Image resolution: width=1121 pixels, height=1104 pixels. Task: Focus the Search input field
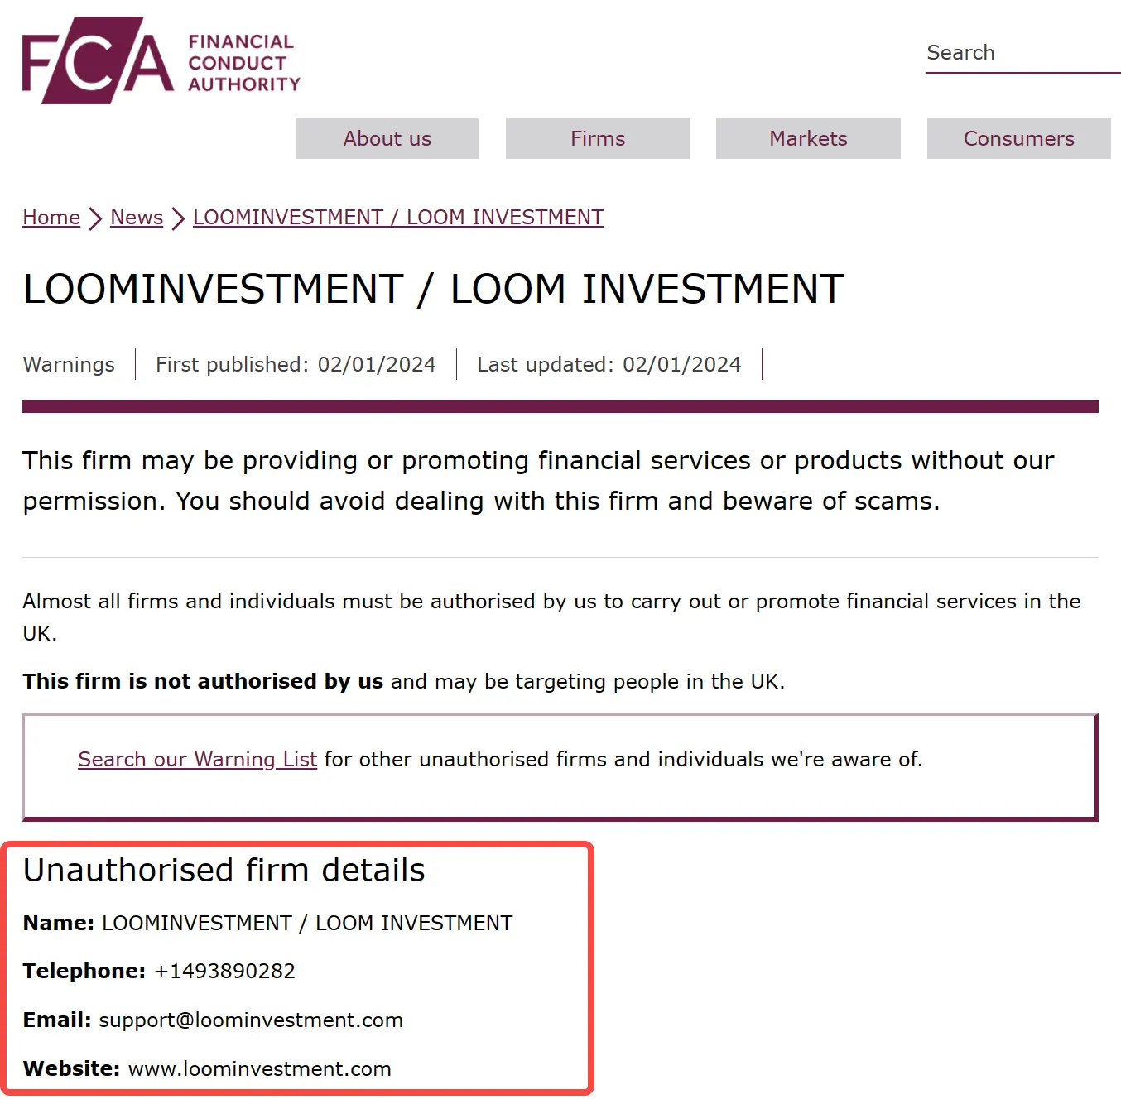1023,53
